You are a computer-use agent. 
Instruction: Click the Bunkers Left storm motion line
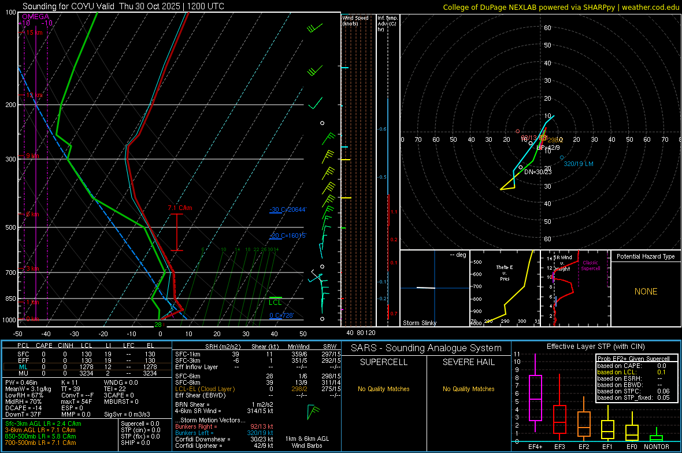[224, 433]
